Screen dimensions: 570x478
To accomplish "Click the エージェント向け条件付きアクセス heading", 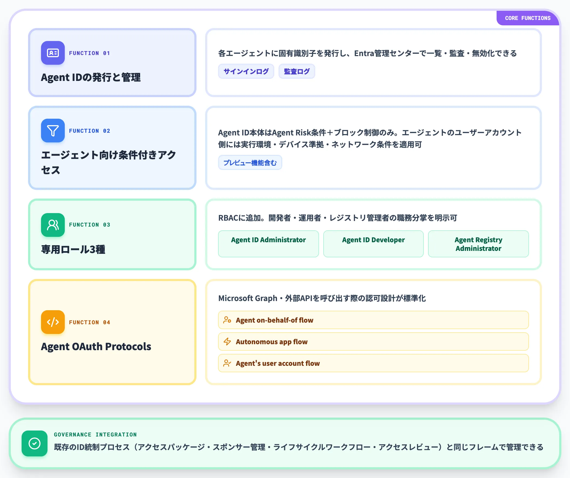I will (x=108, y=162).
